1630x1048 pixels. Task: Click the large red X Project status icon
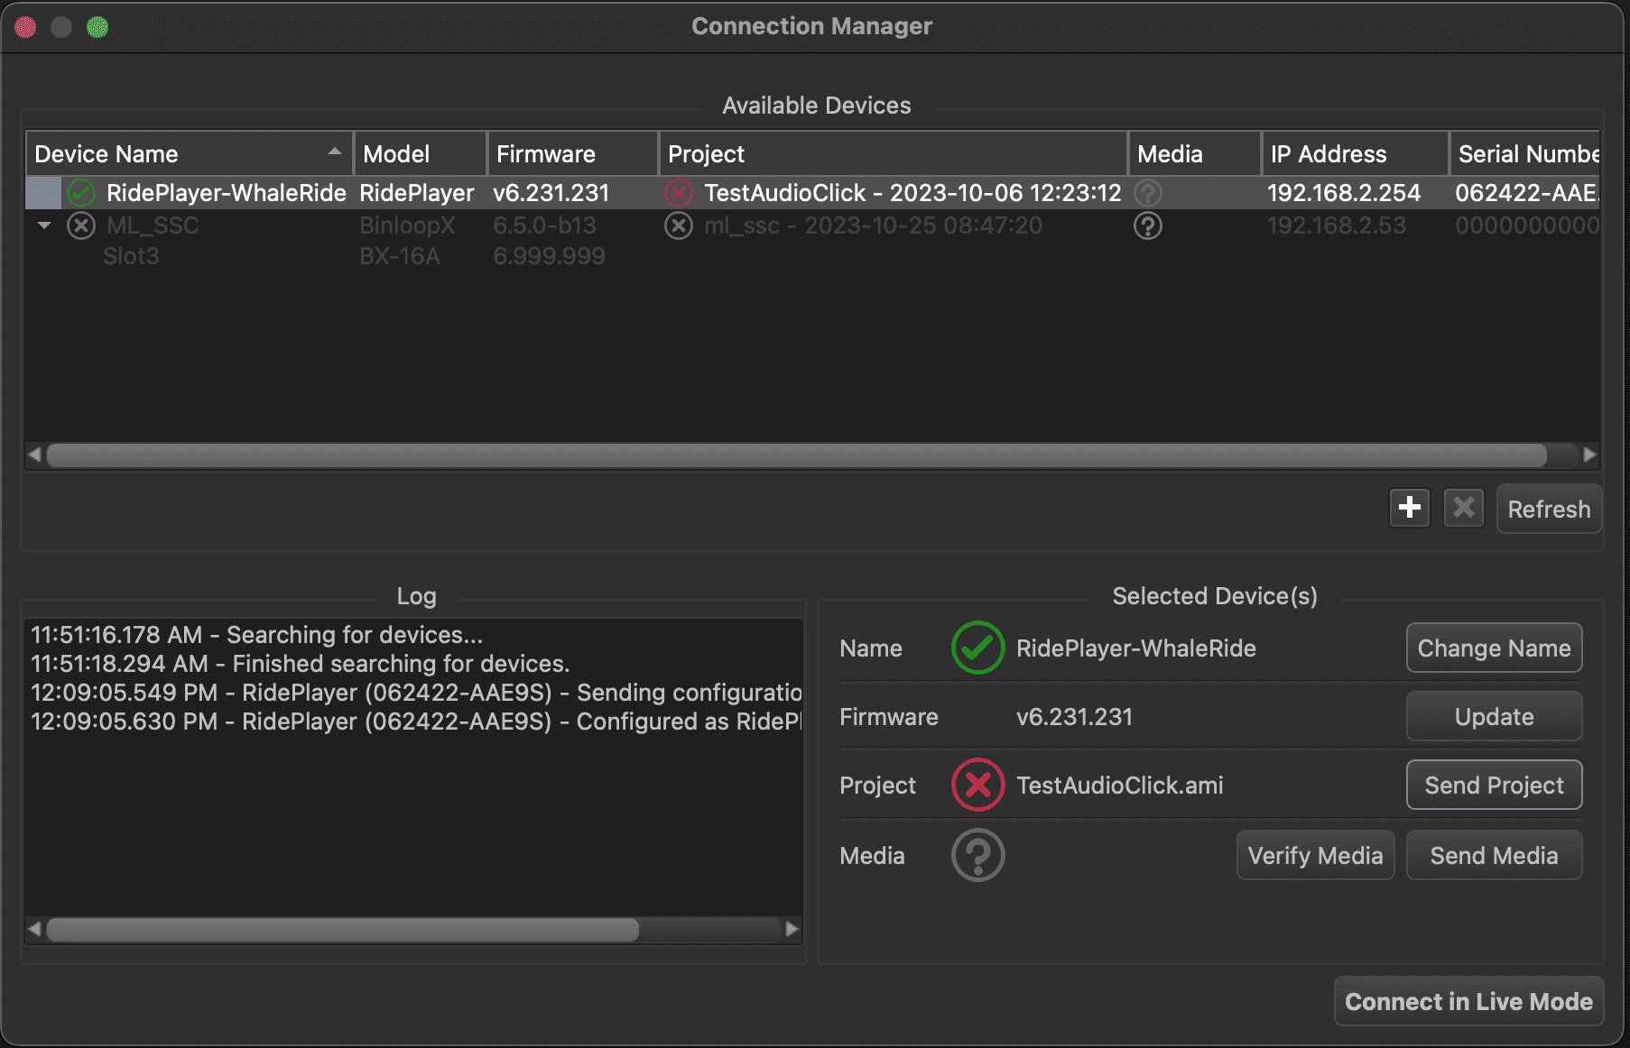click(x=977, y=786)
